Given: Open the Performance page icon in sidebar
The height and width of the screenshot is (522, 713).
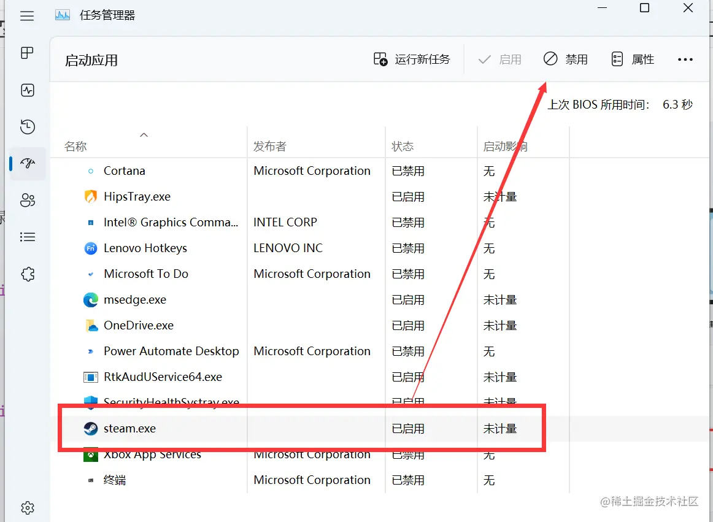Looking at the screenshot, I should [x=27, y=90].
